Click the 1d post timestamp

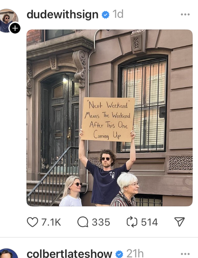point(118,14)
